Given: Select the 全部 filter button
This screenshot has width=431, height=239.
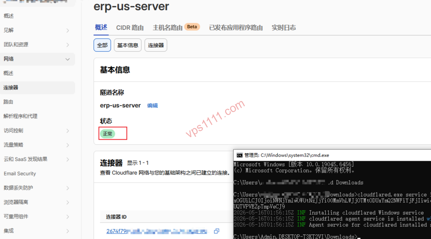Looking at the screenshot, I should click(x=102, y=45).
